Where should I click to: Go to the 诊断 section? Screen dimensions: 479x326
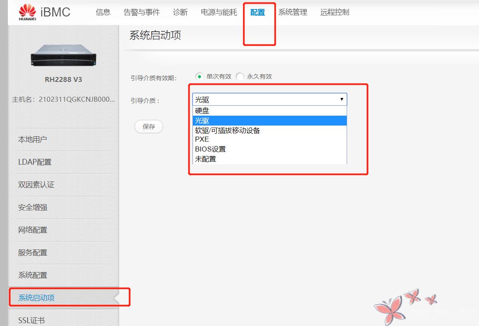pos(180,12)
